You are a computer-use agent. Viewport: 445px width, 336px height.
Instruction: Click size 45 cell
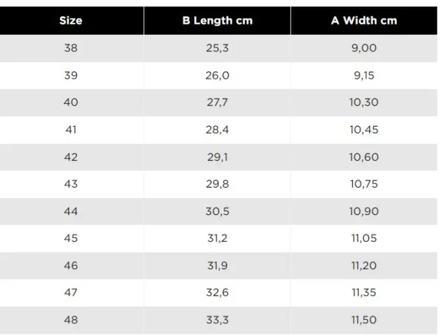(x=70, y=239)
